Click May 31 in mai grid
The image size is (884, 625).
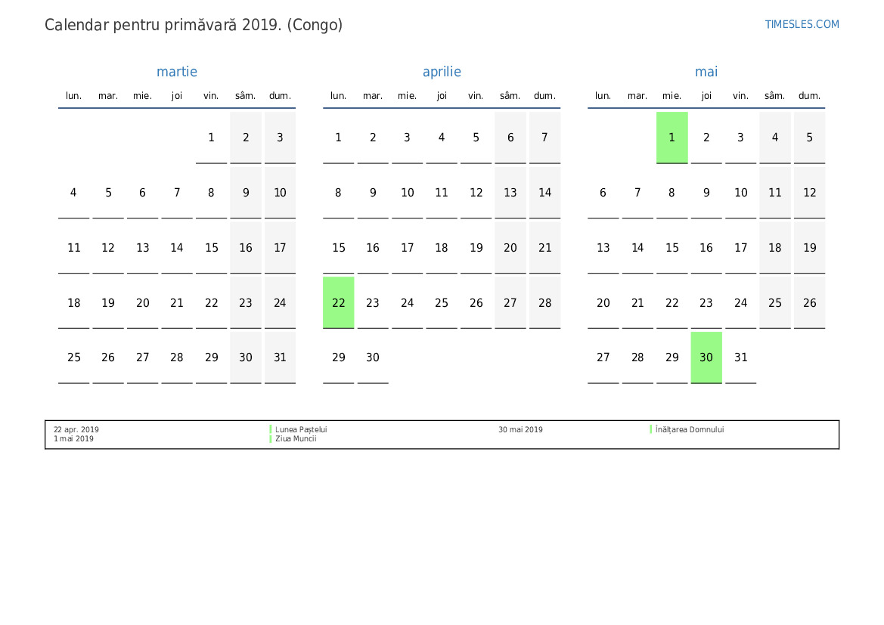[x=740, y=357]
